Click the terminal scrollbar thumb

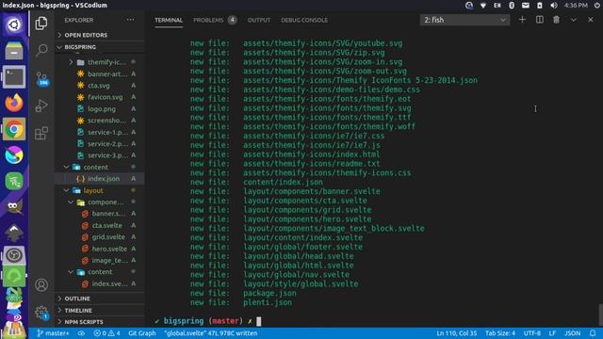600,315
